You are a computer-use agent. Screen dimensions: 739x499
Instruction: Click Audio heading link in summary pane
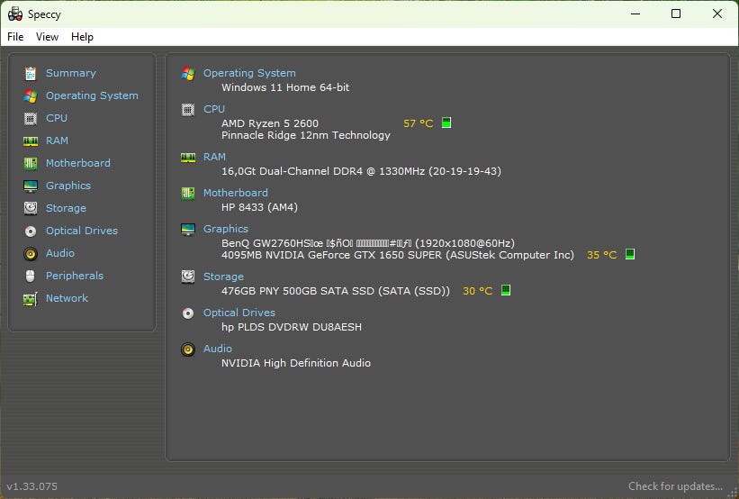(x=217, y=349)
